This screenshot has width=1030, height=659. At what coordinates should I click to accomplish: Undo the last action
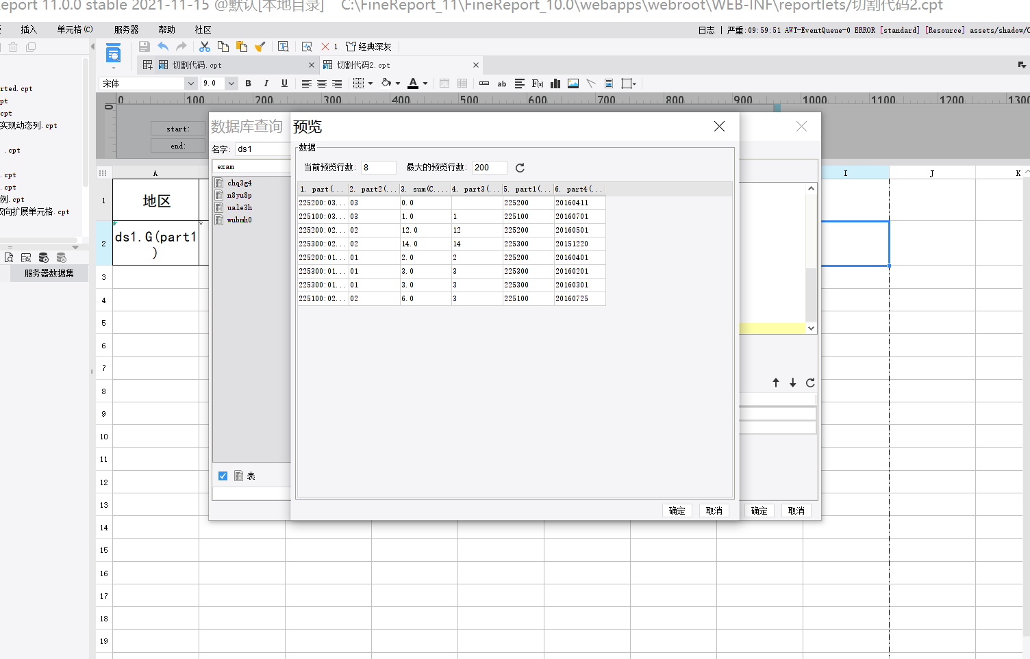tap(163, 47)
